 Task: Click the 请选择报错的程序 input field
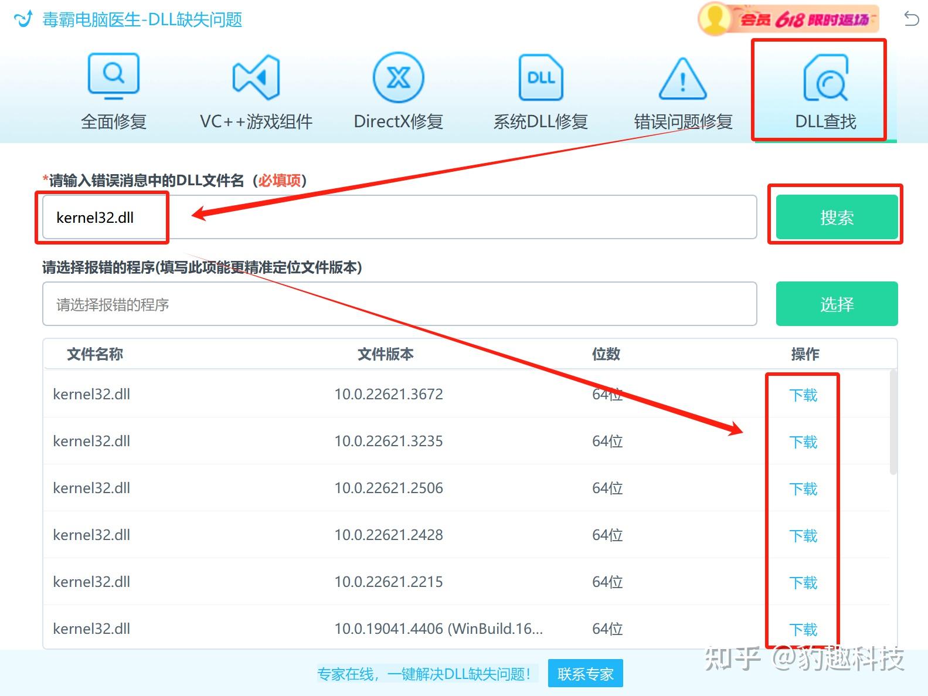click(399, 304)
